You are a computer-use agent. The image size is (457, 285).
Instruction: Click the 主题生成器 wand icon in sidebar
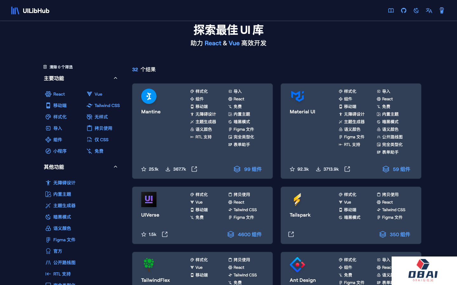coord(48,206)
